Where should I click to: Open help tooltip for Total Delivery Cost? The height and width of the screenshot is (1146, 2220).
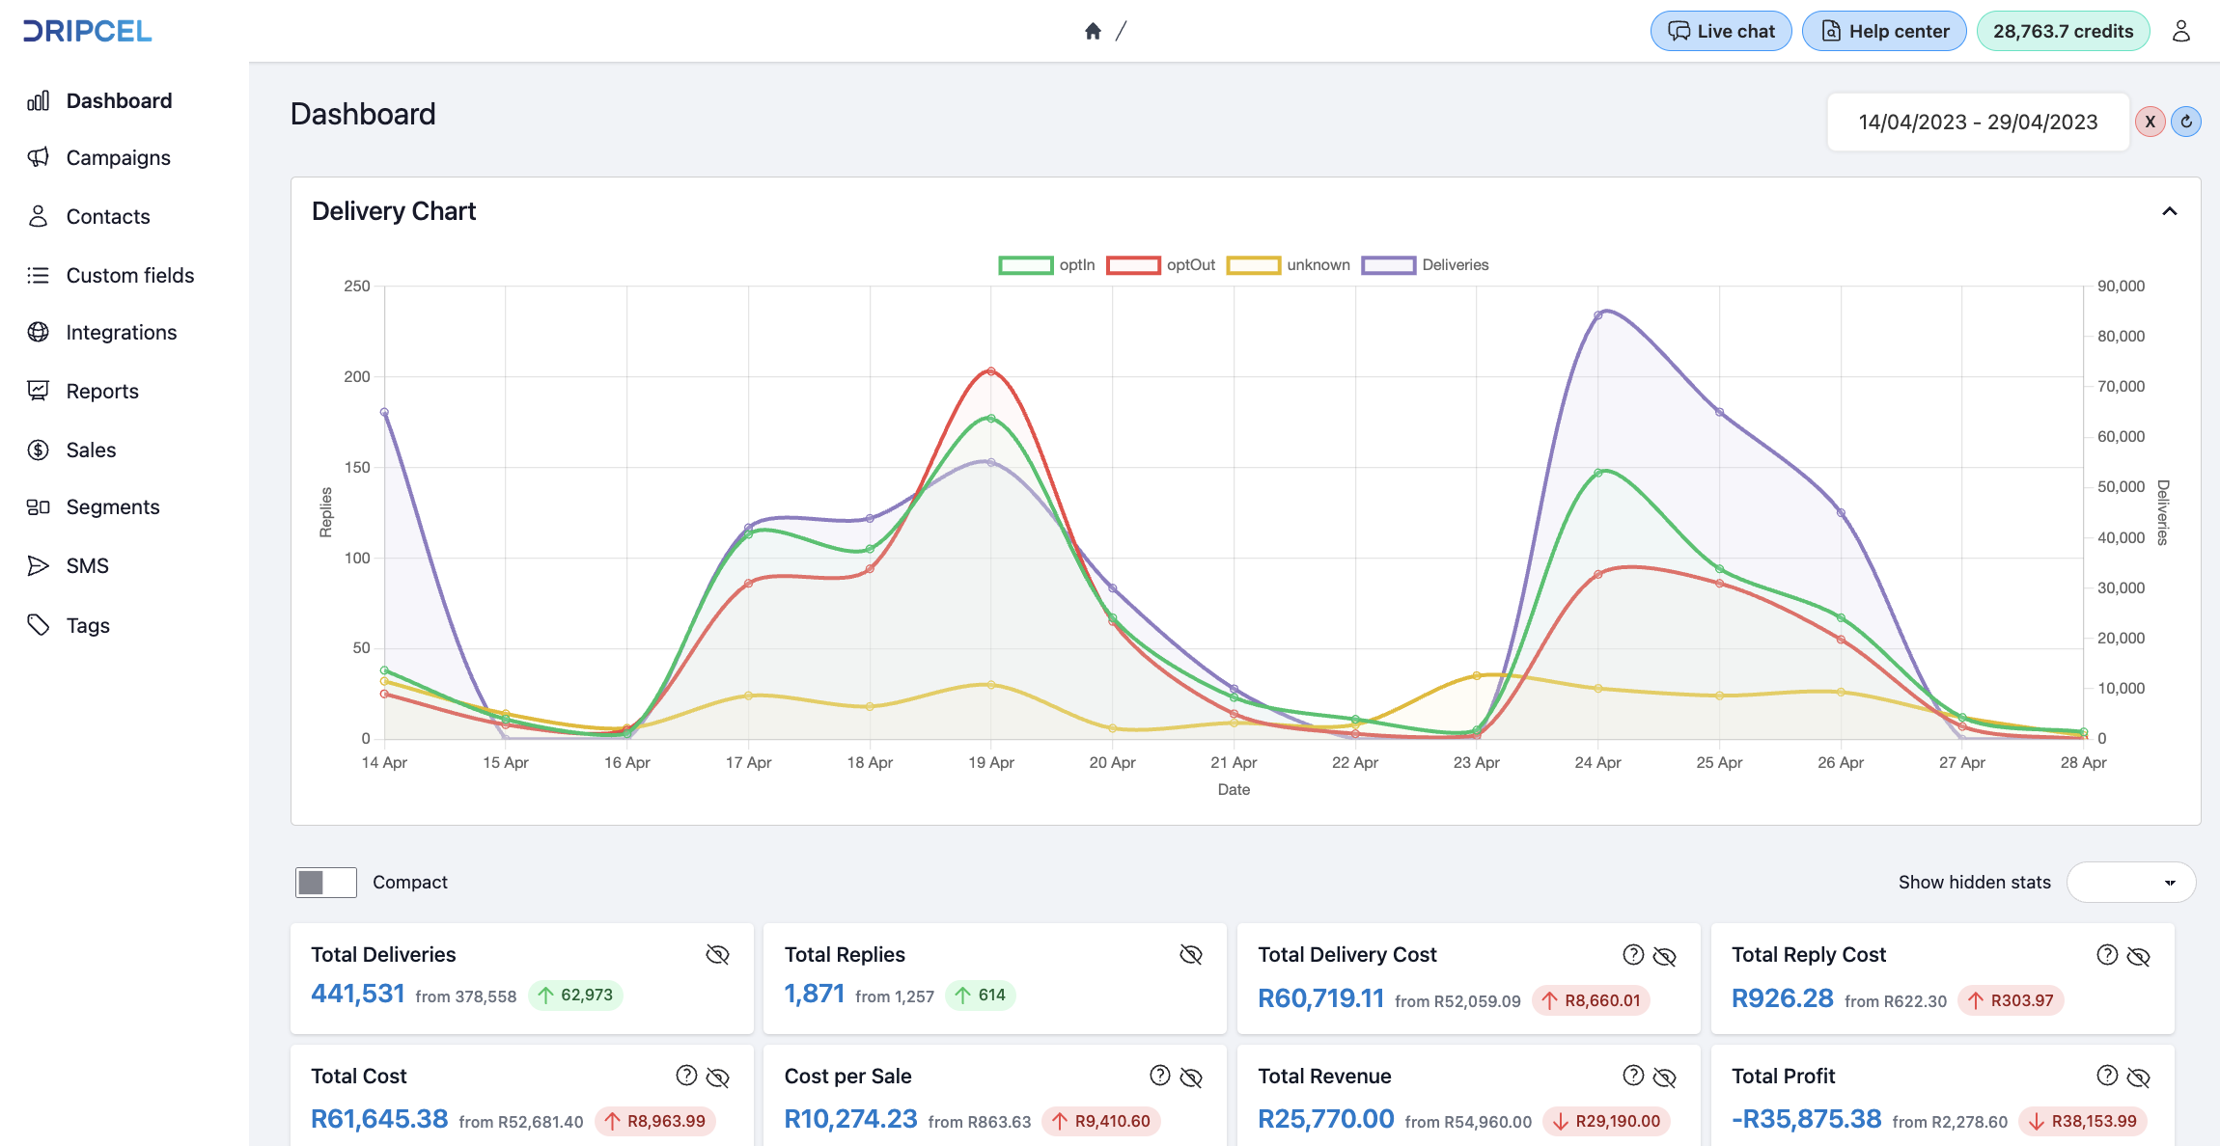tap(1633, 955)
